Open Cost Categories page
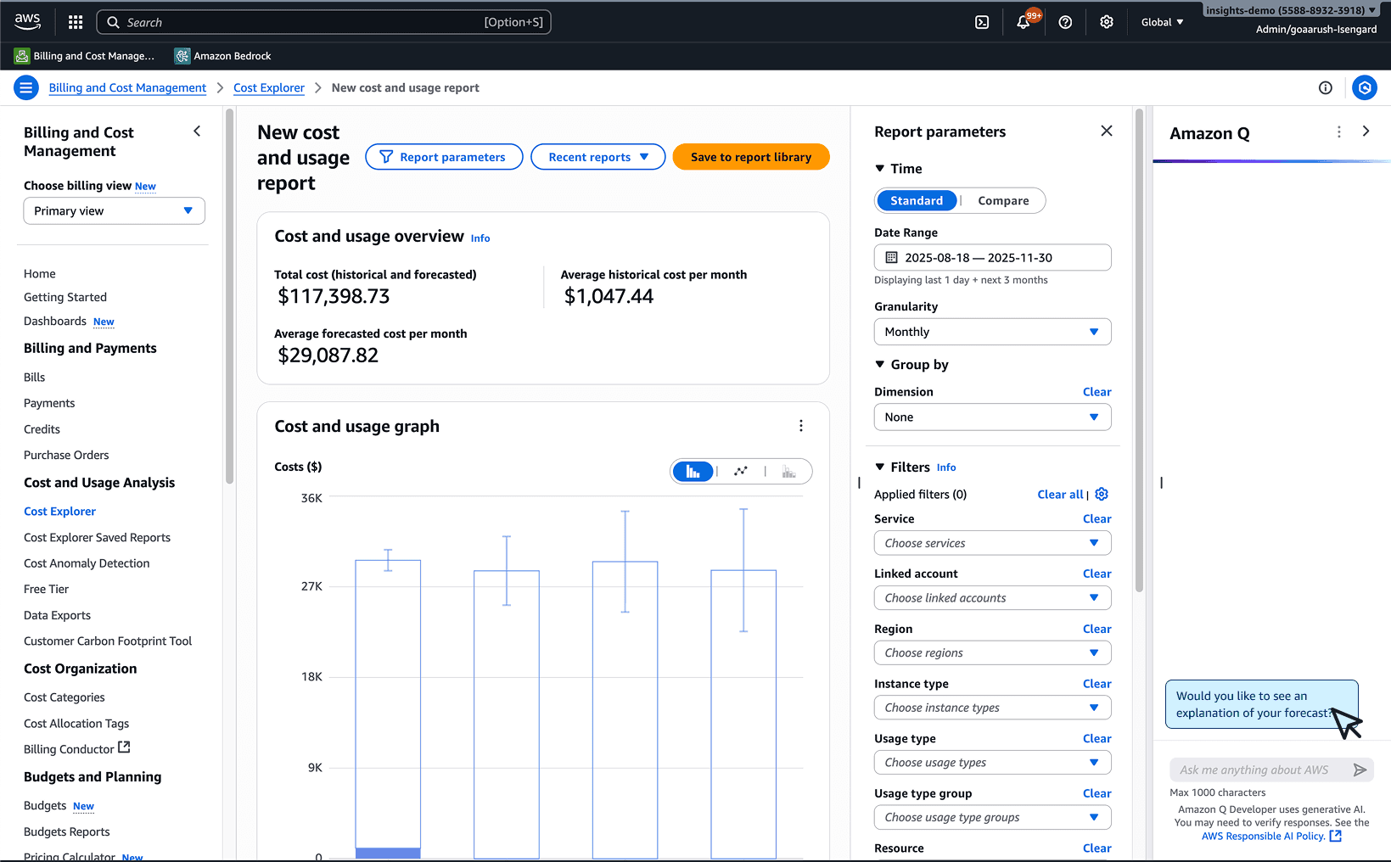 coord(65,697)
